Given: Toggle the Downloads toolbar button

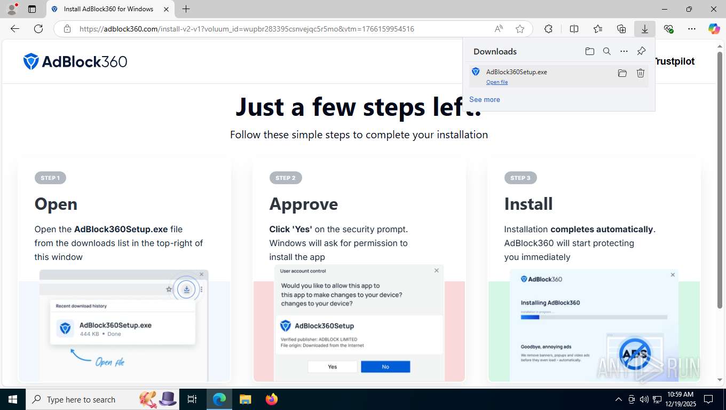Looking at the screenshot, I should tap(645, 29).
